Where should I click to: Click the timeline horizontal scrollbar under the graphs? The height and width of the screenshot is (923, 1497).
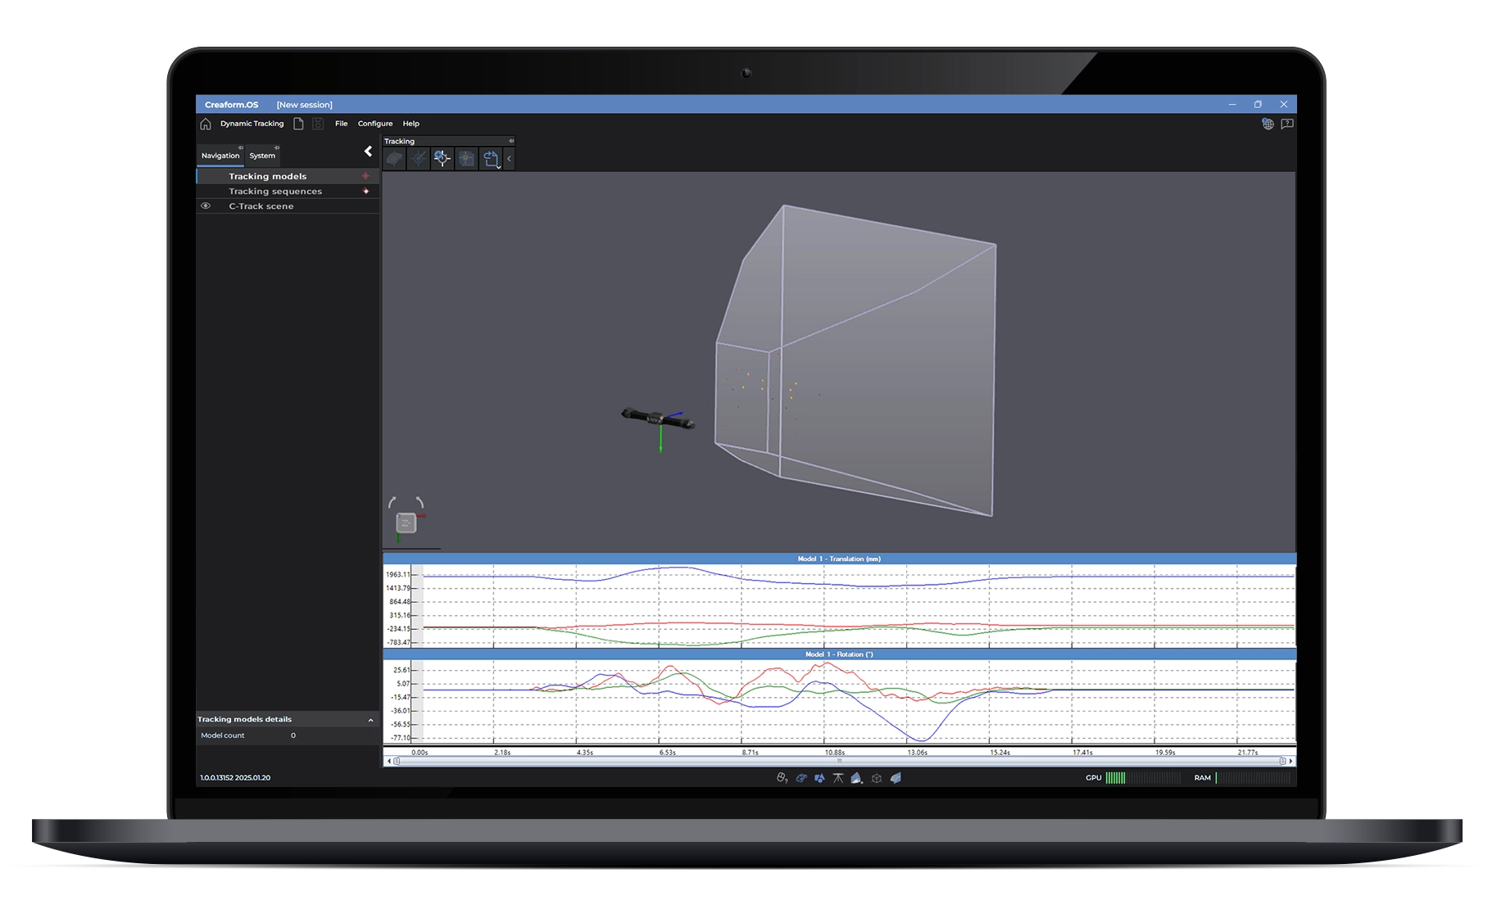click(x=839, y=761)
